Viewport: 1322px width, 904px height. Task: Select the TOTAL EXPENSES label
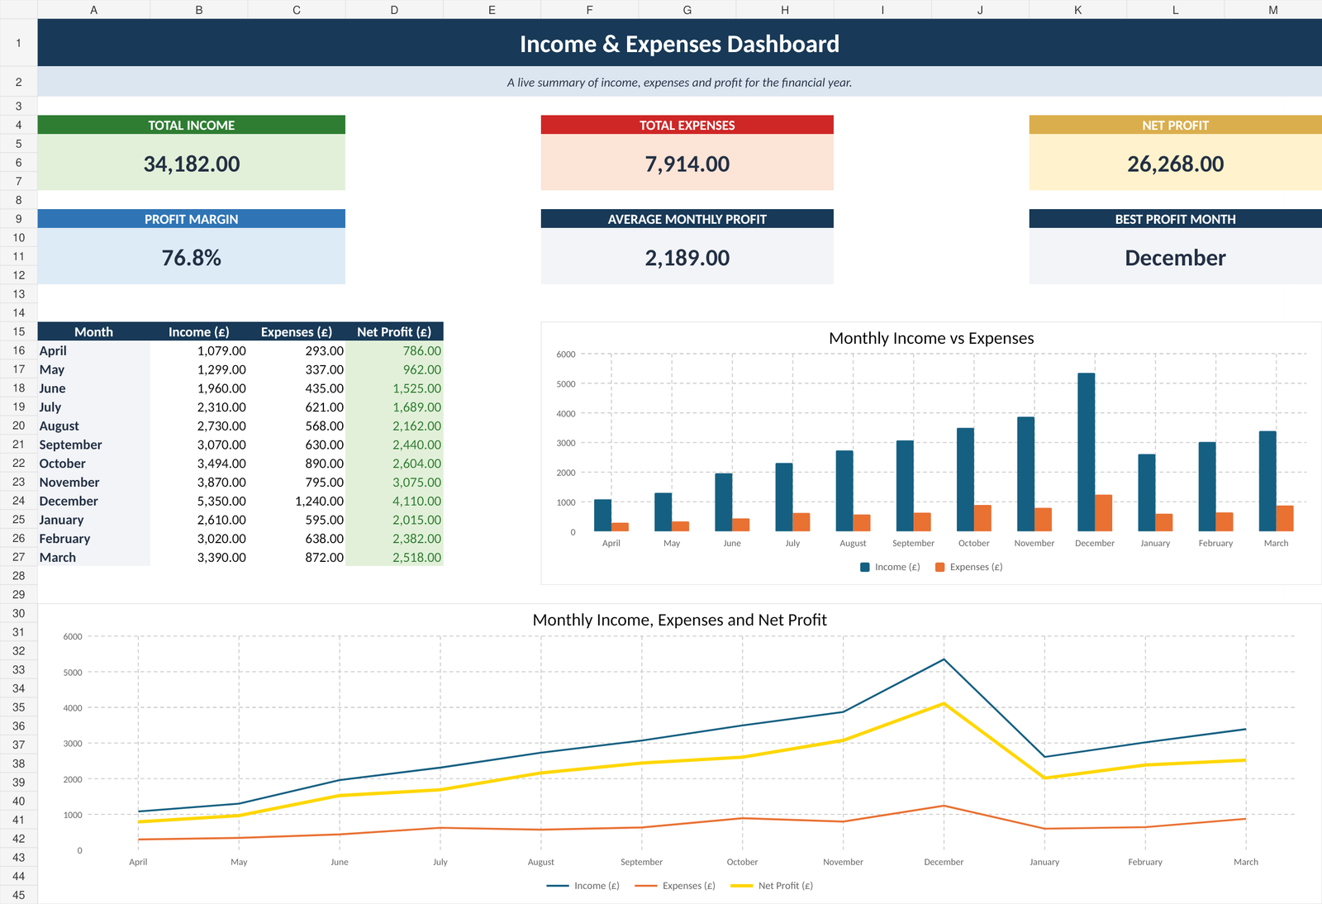click(x=687, y=125)
